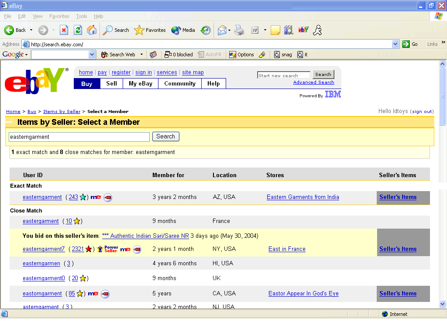Open the Home page icon in toolbar
Screen dimensions: 447x322
tap(92, 30)
